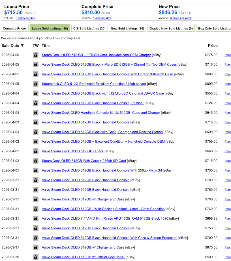Click the New Price $846.26 value
The height and width of the screenshot is (261, 231).
[168, 12]
